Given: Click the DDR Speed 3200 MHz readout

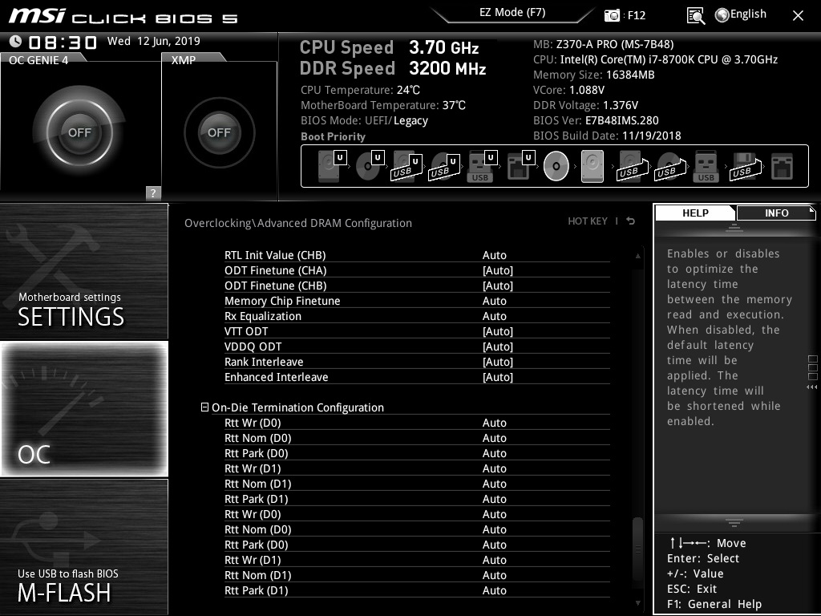Looking at the screenshot, I should pos(393,68).
